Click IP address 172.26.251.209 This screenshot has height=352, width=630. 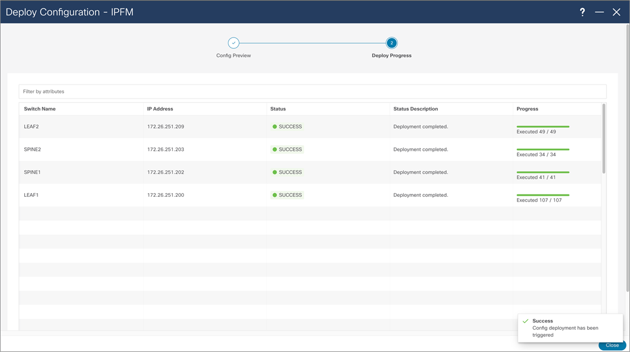[x=166, y=126]
